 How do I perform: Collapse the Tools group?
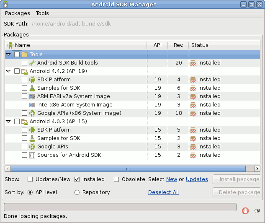(8, 54)
